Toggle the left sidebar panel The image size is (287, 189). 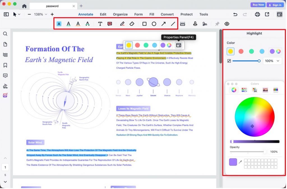pos(6,14)
